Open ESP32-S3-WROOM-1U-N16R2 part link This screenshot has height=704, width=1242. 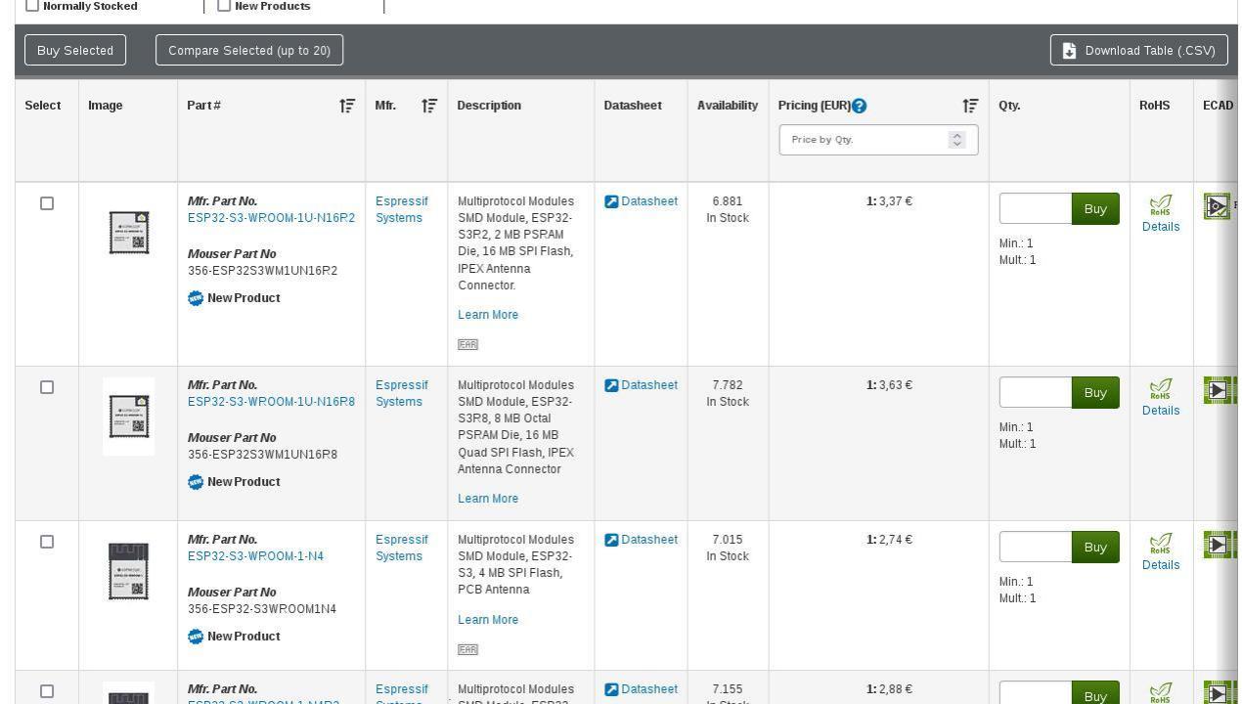pos(271,218)
